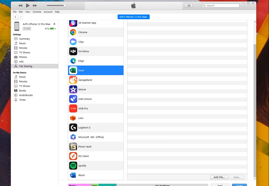The image size is (269, 186).
Task: Select the Intel Unison app icon
Action: pyautogui.click(x=73, y=99)
